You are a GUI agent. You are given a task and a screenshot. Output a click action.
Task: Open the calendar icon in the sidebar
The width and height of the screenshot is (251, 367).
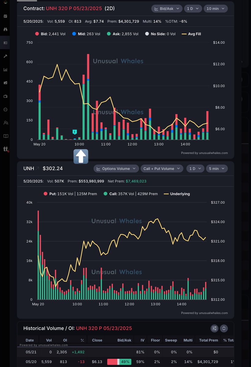click(x=5, y=16)
